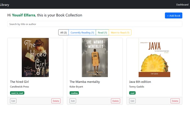The height and width of the screenshot is (120, 190).
Task: Edit The Mamba mentality entry
Action: pyautogui.click(x=73, y=101)
